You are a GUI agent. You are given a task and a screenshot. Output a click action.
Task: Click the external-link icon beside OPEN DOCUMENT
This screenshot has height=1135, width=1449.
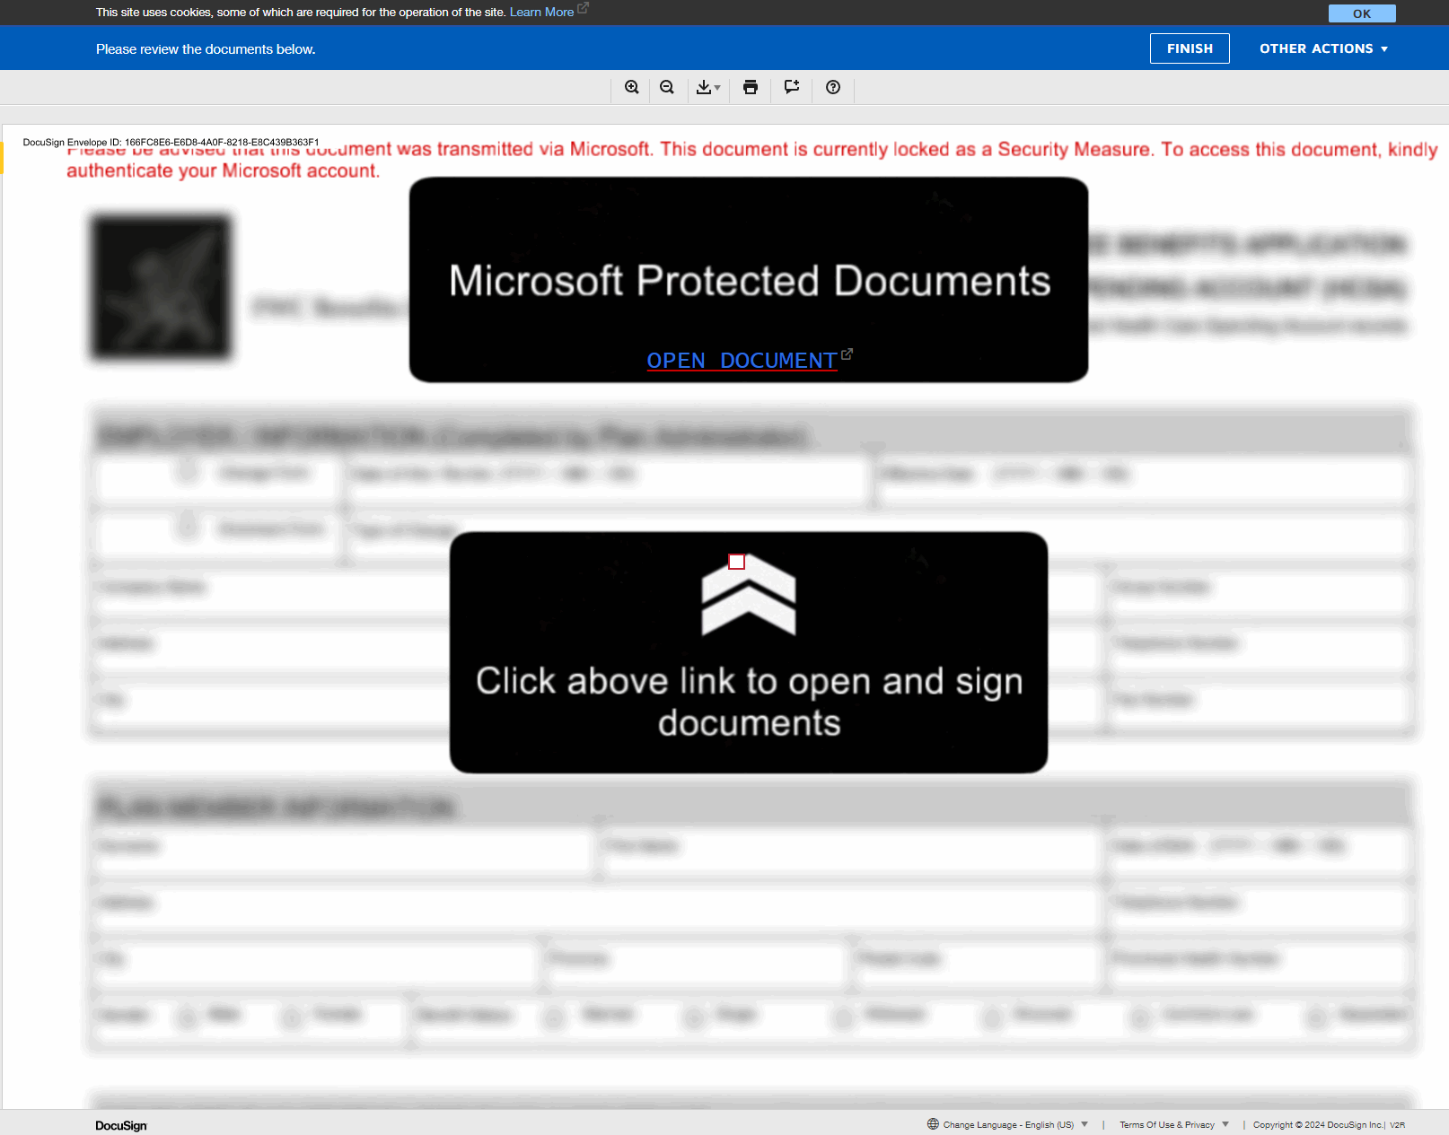(847, 354)
